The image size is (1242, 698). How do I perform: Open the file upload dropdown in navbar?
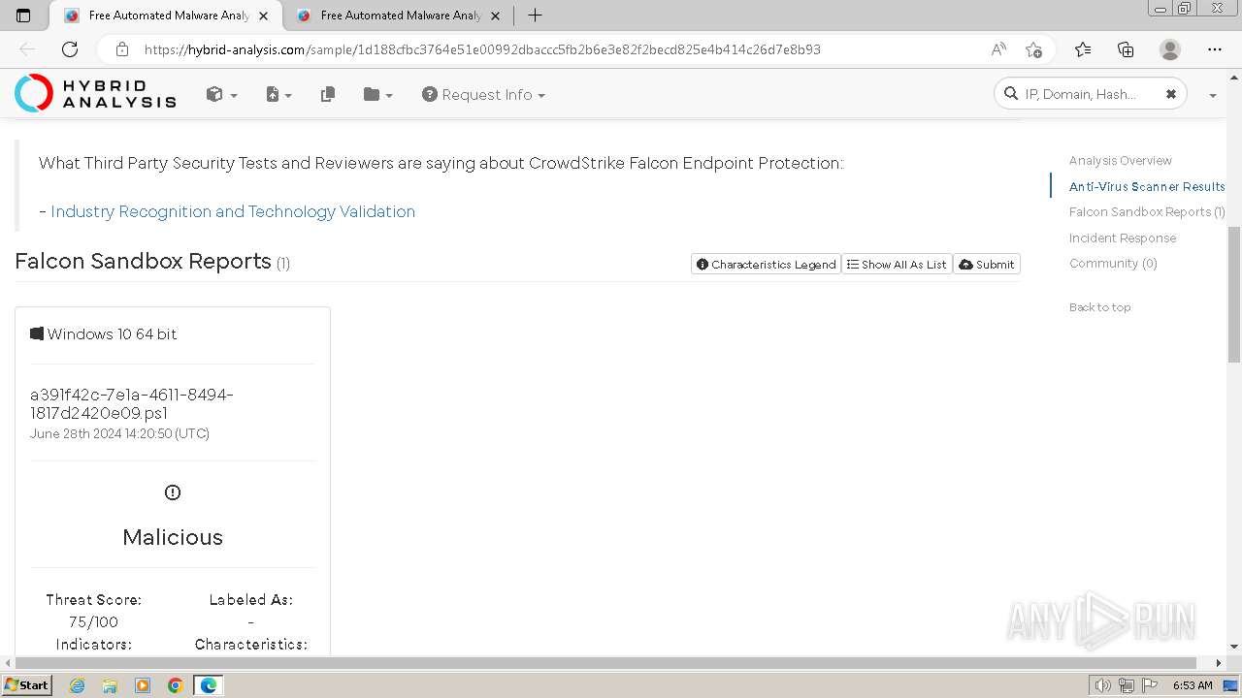tap(278, 94)
